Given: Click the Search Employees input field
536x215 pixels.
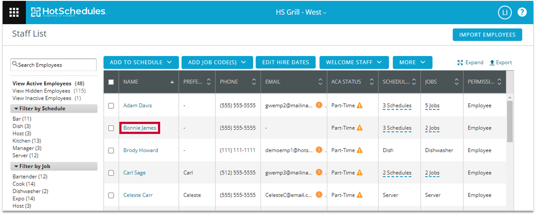Looking at the screenshot, I should [53, 65].
